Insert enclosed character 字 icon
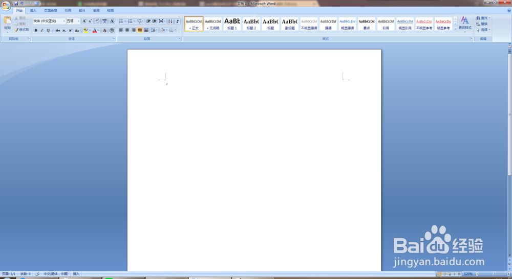 tap(112, 30)
